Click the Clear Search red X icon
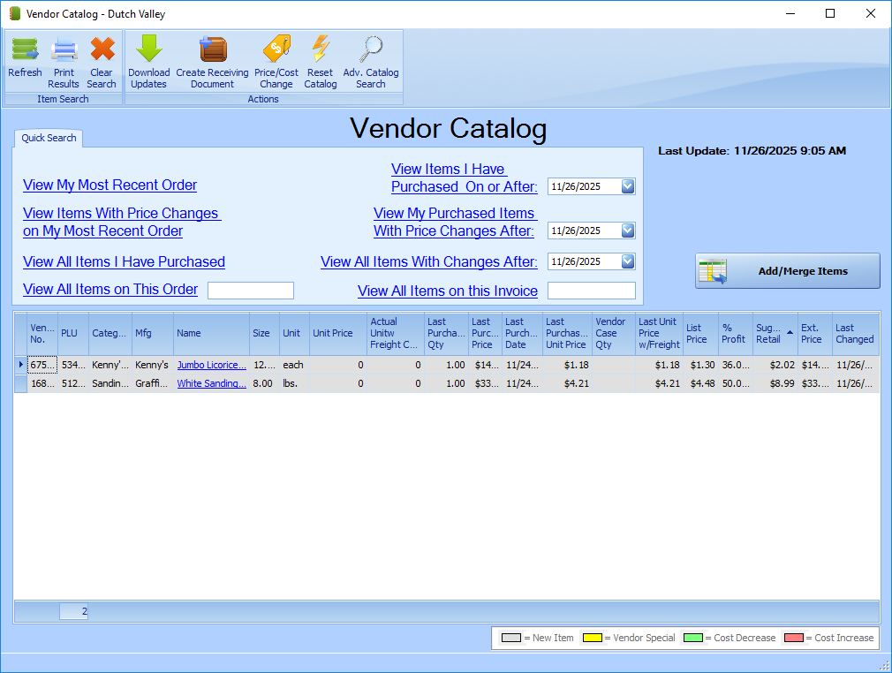Viewport: 892px width, 673px height. pos(102,50)
